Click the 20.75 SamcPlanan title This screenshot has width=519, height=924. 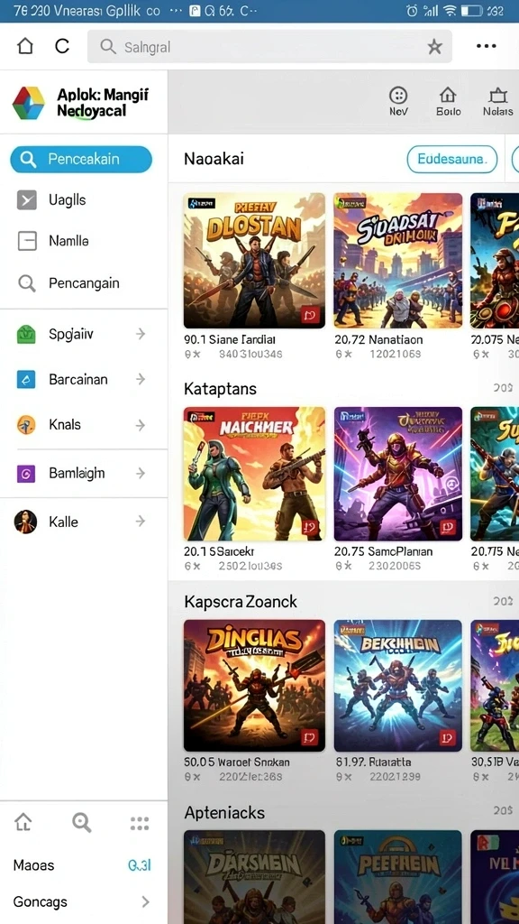tap(384, 551)
